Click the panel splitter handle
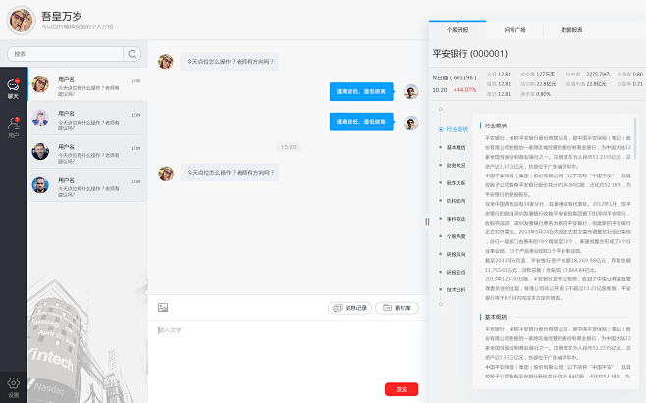 [427, 221]
